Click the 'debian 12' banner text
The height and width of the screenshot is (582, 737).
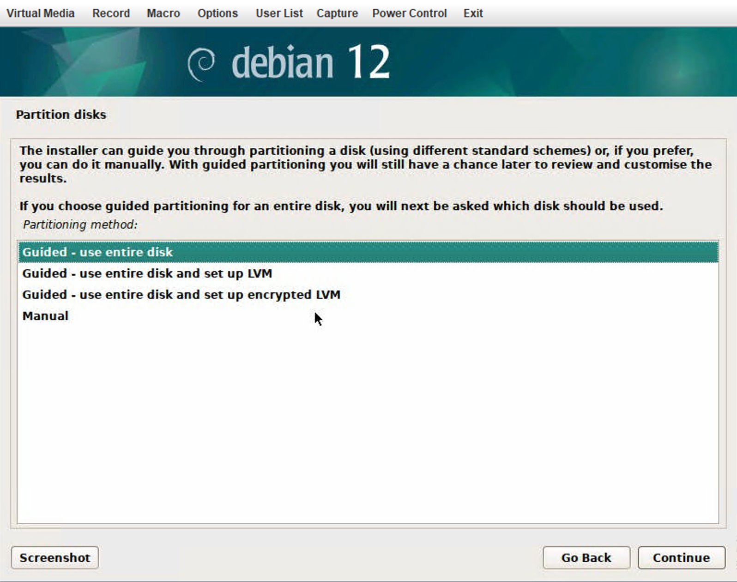click(310, 62)
